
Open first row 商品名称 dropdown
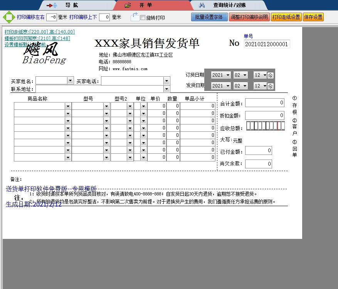click(x=68, y=106)
